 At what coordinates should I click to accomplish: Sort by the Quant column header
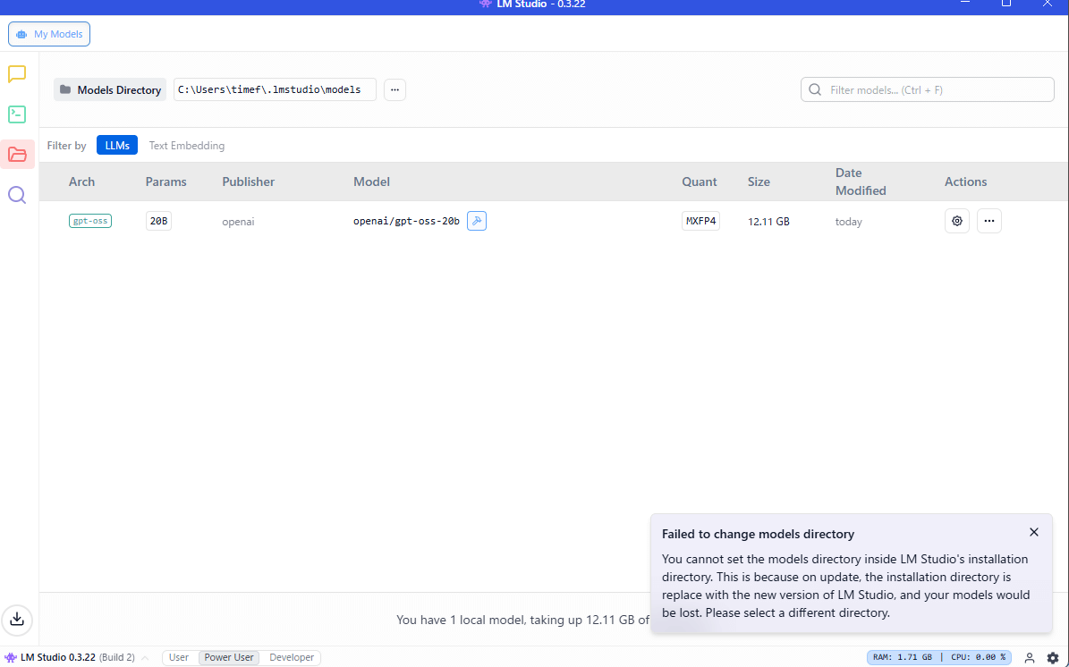pyautogui.click(x=700, y=182)
